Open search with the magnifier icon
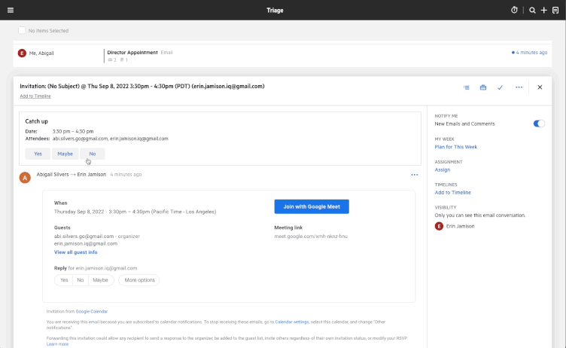Screen dimensions: 566x348 pyautogui.click(x=533, y=10)
